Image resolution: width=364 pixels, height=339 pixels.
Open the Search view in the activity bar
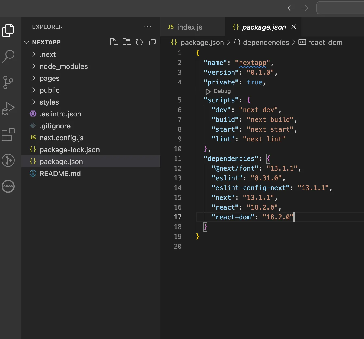click(8, 56)
